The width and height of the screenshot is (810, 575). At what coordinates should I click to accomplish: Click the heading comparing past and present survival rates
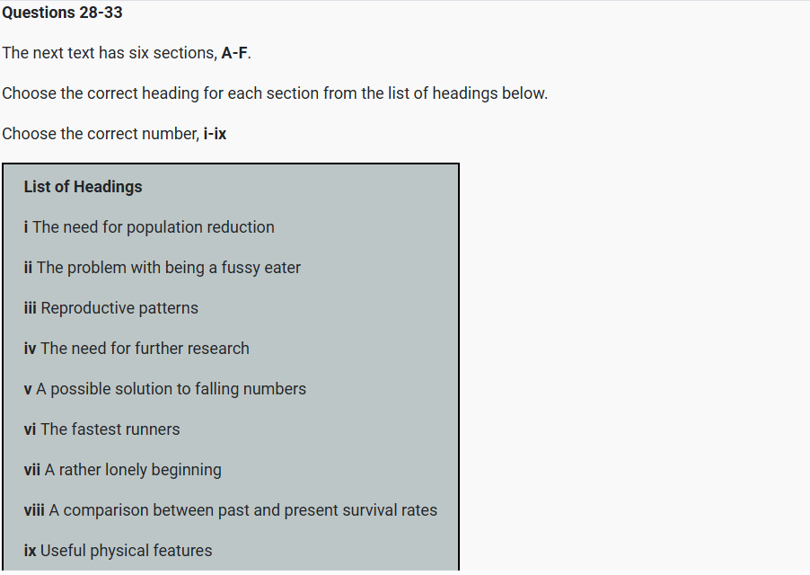click(243, 510)
